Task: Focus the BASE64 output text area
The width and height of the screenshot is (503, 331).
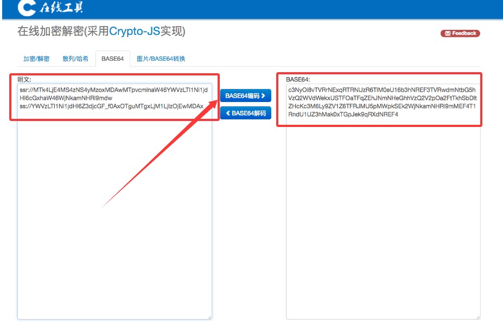Action: click(x=383, y=217)
